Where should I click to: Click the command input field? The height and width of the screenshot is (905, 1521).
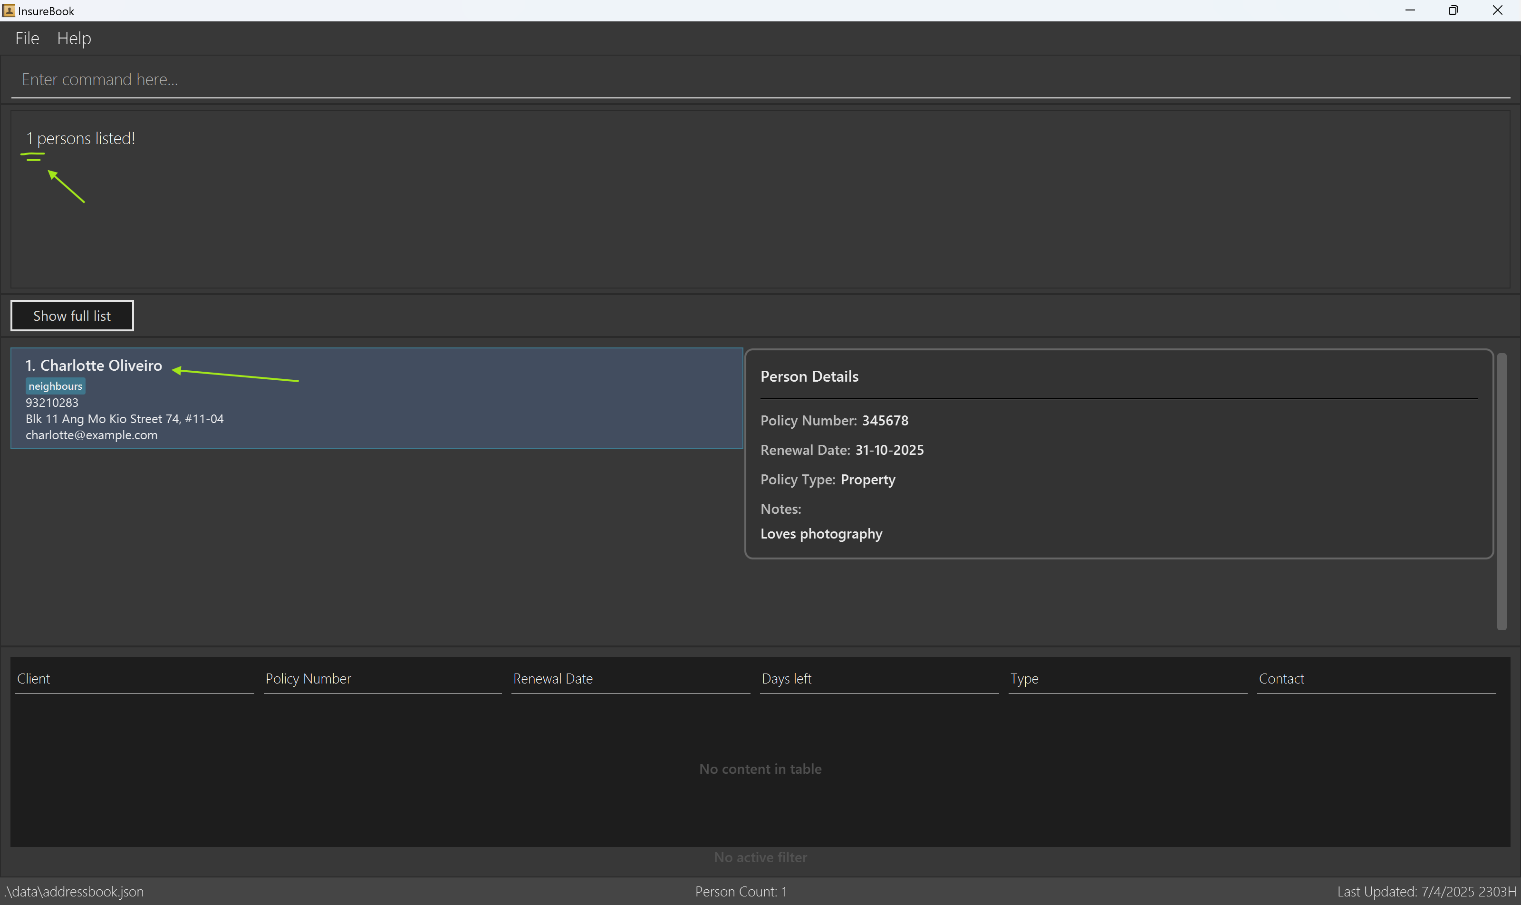[x=760, y=79]
